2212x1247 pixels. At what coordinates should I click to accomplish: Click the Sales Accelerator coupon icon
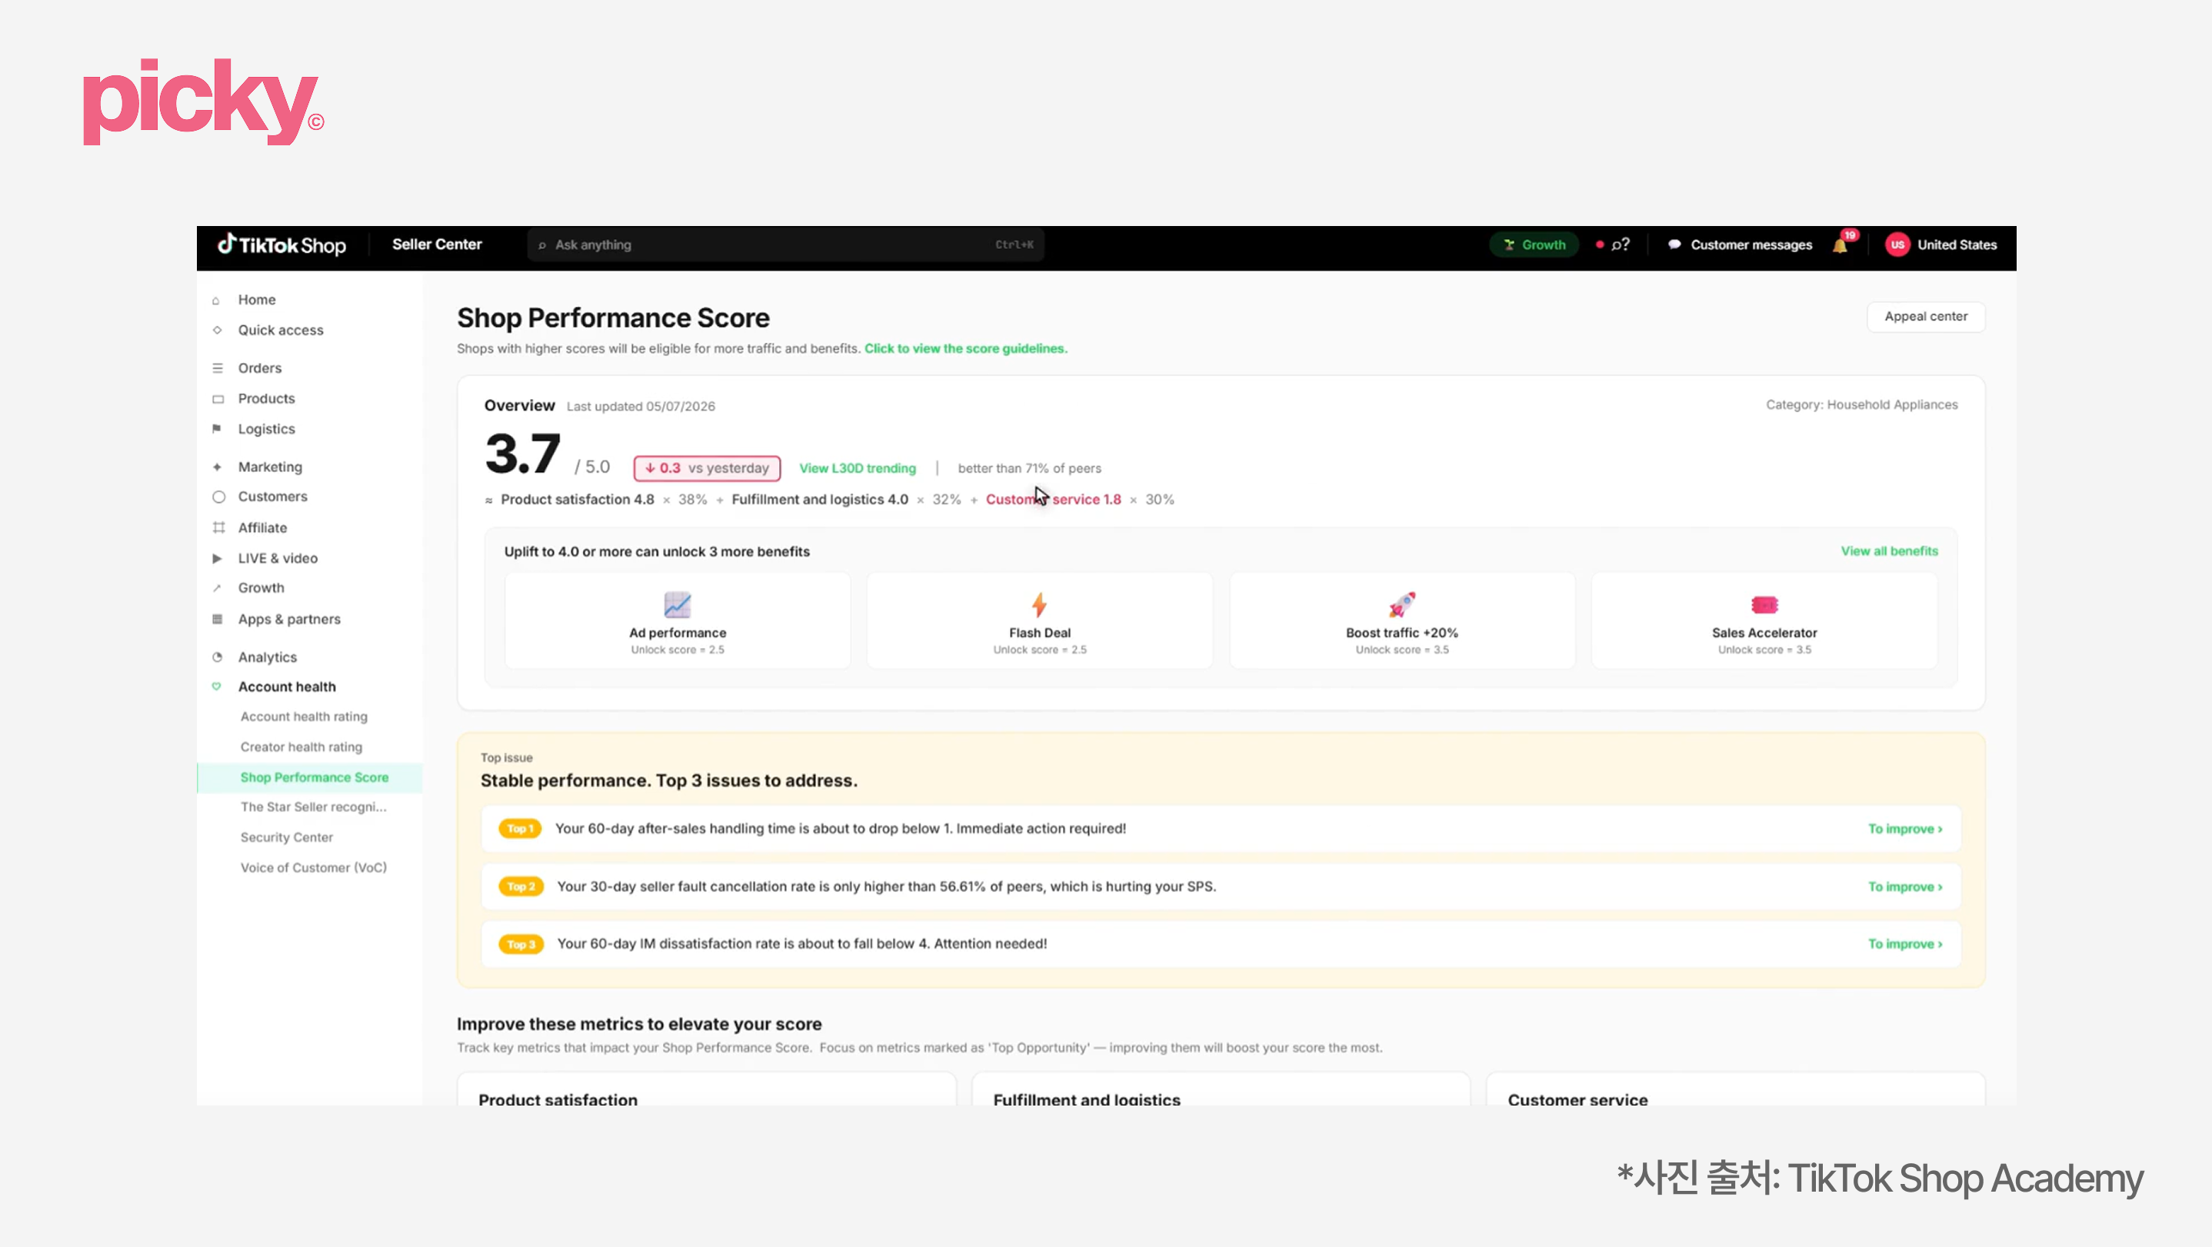[x=1764, y=605]
